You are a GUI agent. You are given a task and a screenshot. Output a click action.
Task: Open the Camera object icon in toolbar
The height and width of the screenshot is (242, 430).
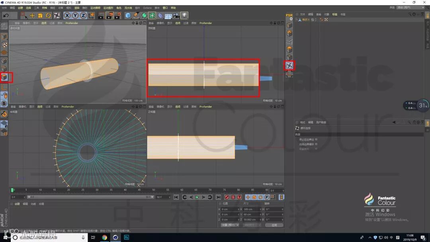(x=176, y=16)
